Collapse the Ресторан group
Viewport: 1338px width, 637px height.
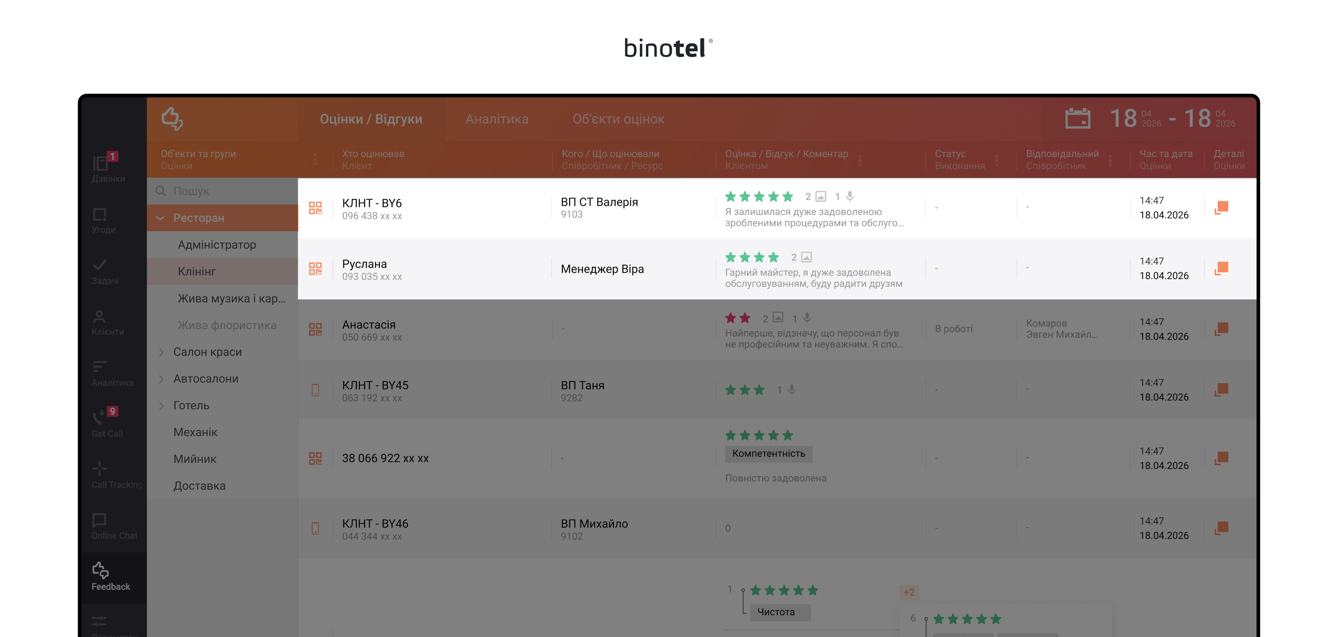(x=160, y=217)
